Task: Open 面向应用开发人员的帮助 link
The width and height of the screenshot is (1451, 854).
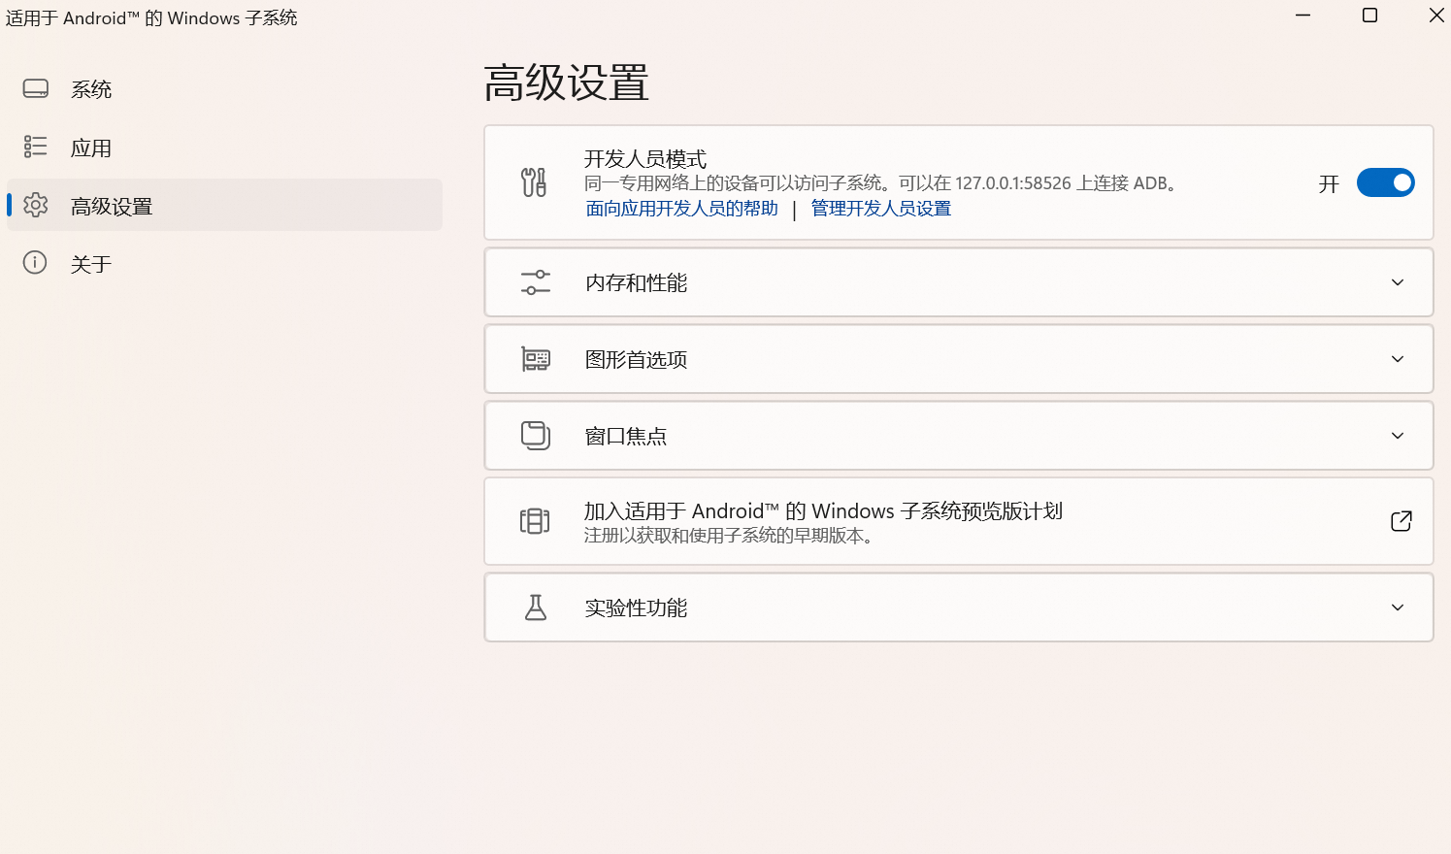Action: tap(682, 209)
